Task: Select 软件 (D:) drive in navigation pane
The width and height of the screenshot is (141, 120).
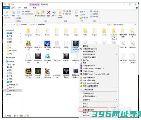Action: point(12,88)
